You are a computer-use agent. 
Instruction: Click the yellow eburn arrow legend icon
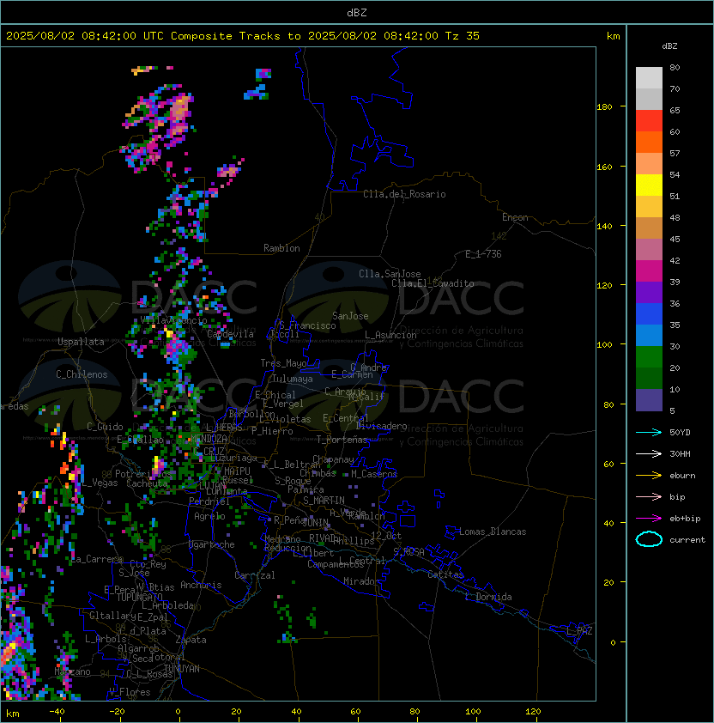click(x=649, y=476)
